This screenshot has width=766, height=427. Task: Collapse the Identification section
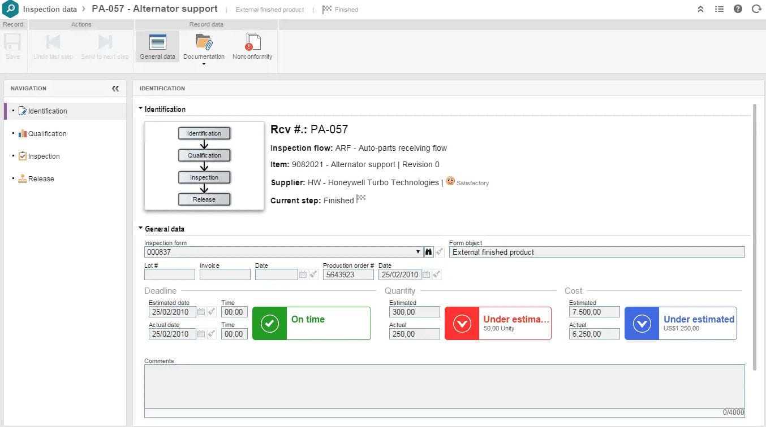pos(140,108)
